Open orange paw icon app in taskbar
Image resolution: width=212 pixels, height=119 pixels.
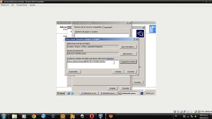(x=111, y=116)
